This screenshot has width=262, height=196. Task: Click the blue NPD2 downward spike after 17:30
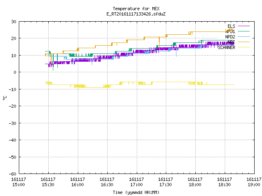(176, 52)
